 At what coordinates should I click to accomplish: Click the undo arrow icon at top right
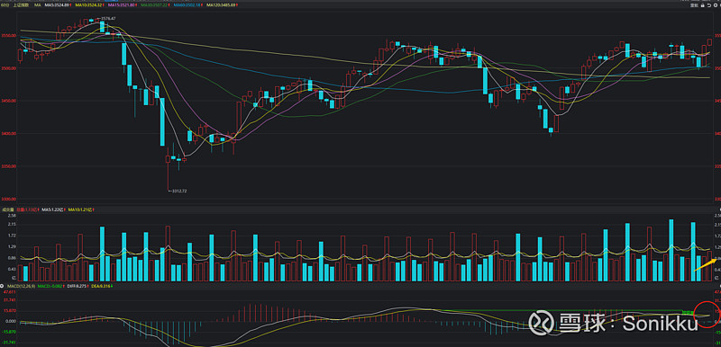[709, 5]
